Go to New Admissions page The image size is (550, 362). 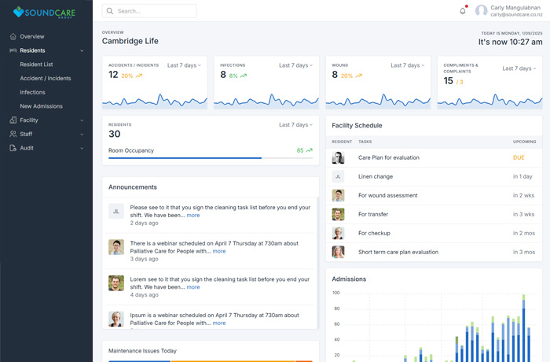tap(42, 106)
